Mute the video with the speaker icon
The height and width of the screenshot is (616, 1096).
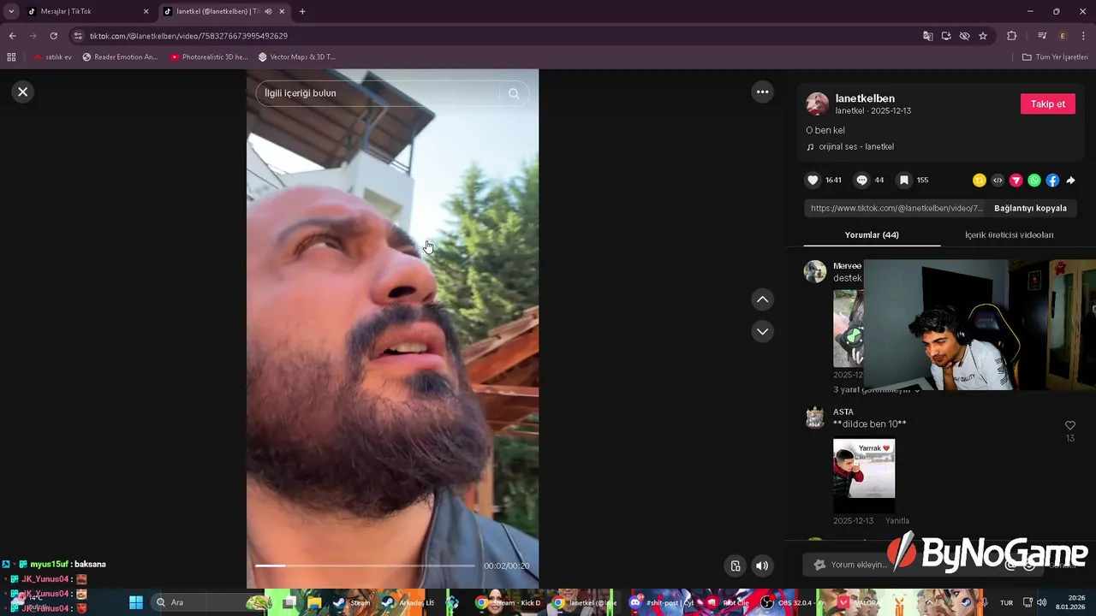[x=762, y=566]
